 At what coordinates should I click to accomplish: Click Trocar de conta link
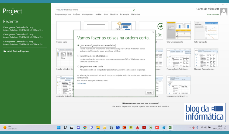coord(213,14)
